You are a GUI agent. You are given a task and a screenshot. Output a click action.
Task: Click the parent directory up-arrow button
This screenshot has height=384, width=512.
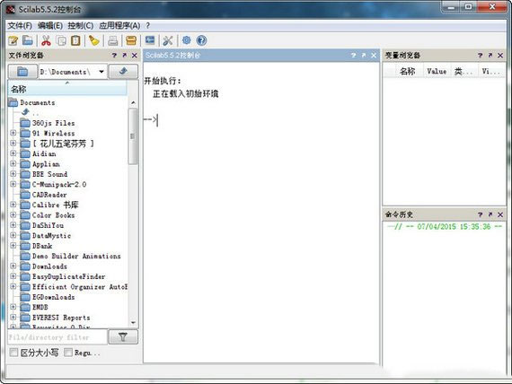[x=123, y=72]
